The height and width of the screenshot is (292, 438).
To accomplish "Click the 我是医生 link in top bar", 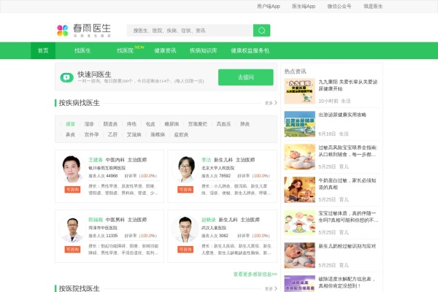I will pyautogui.click(x=373, y=6).
